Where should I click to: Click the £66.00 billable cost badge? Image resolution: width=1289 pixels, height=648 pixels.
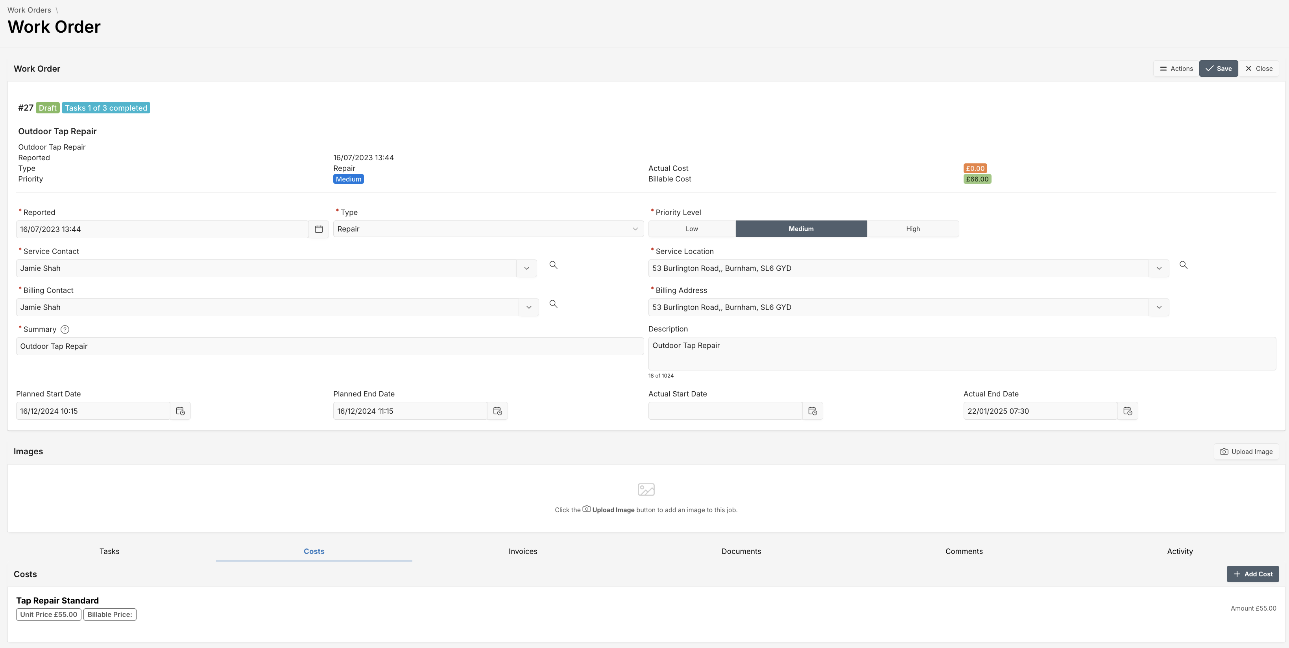point(977,179)
